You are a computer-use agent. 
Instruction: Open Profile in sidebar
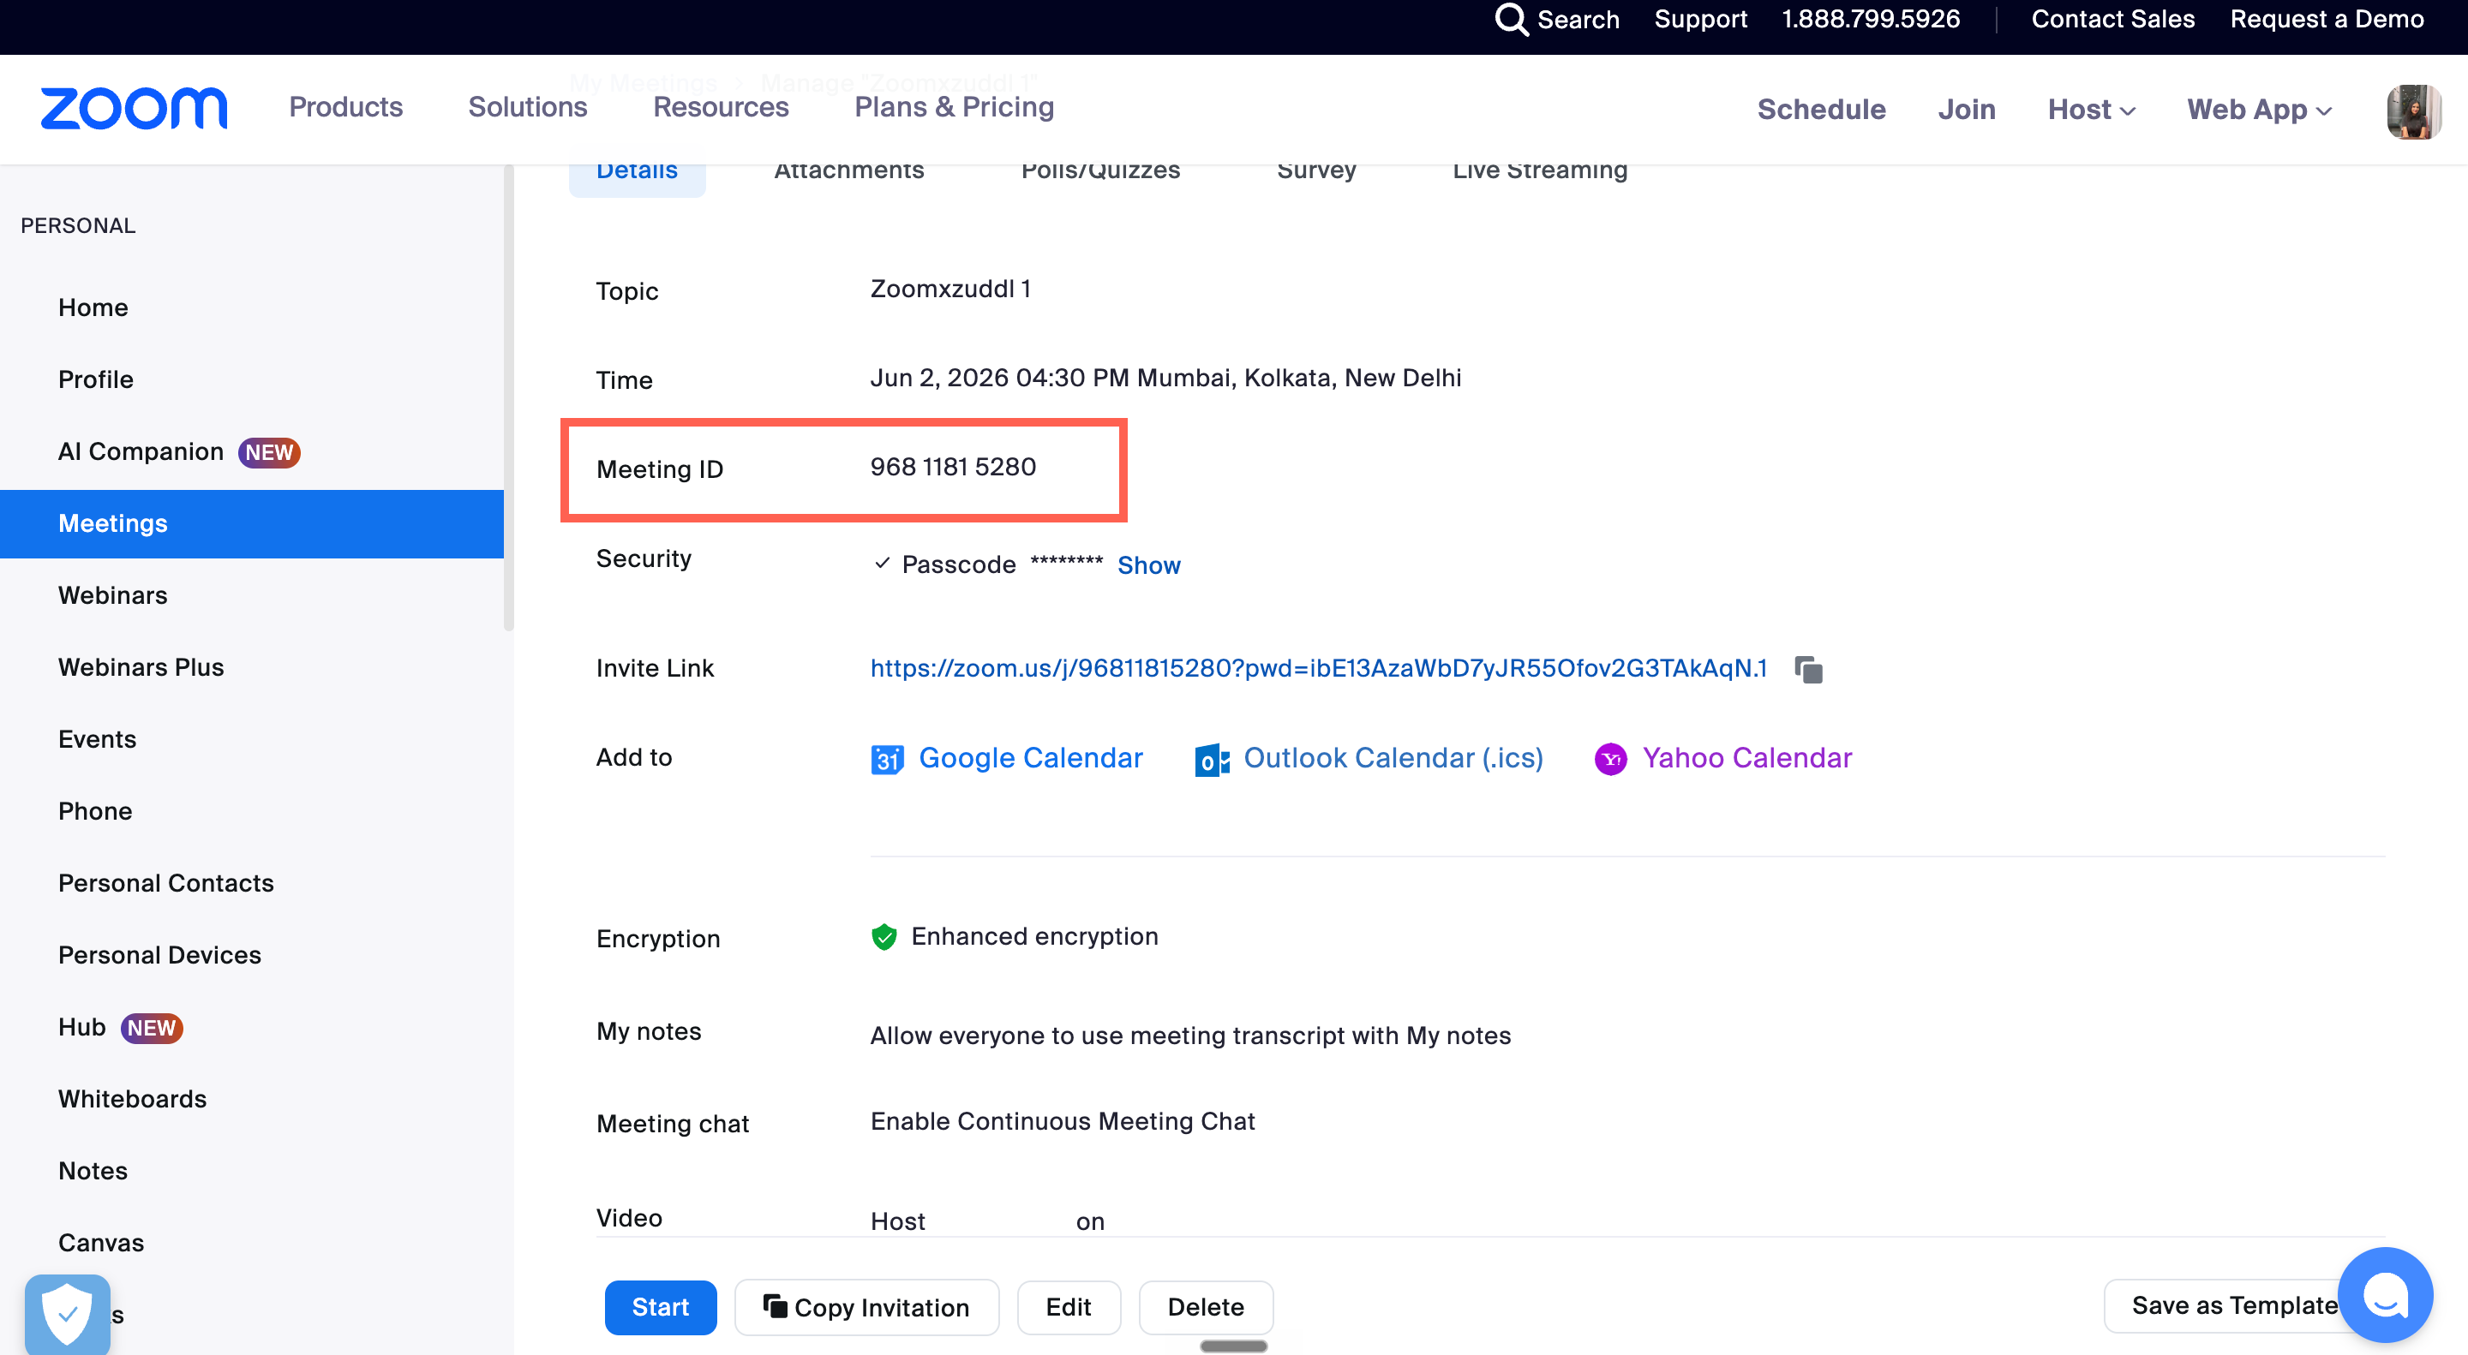(x=96, y=379)
